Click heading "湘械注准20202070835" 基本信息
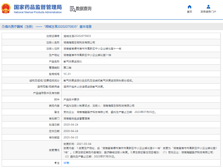 coord(68,27)
